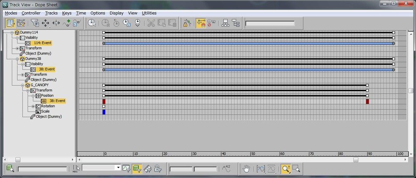Open the Controller menu

pyautogui.click(x=31, y=13)
